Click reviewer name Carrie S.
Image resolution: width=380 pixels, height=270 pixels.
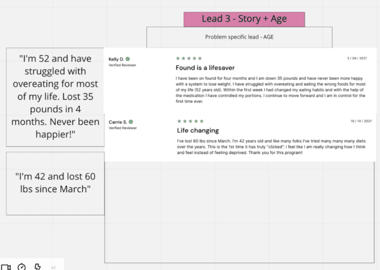coord(118,122)
